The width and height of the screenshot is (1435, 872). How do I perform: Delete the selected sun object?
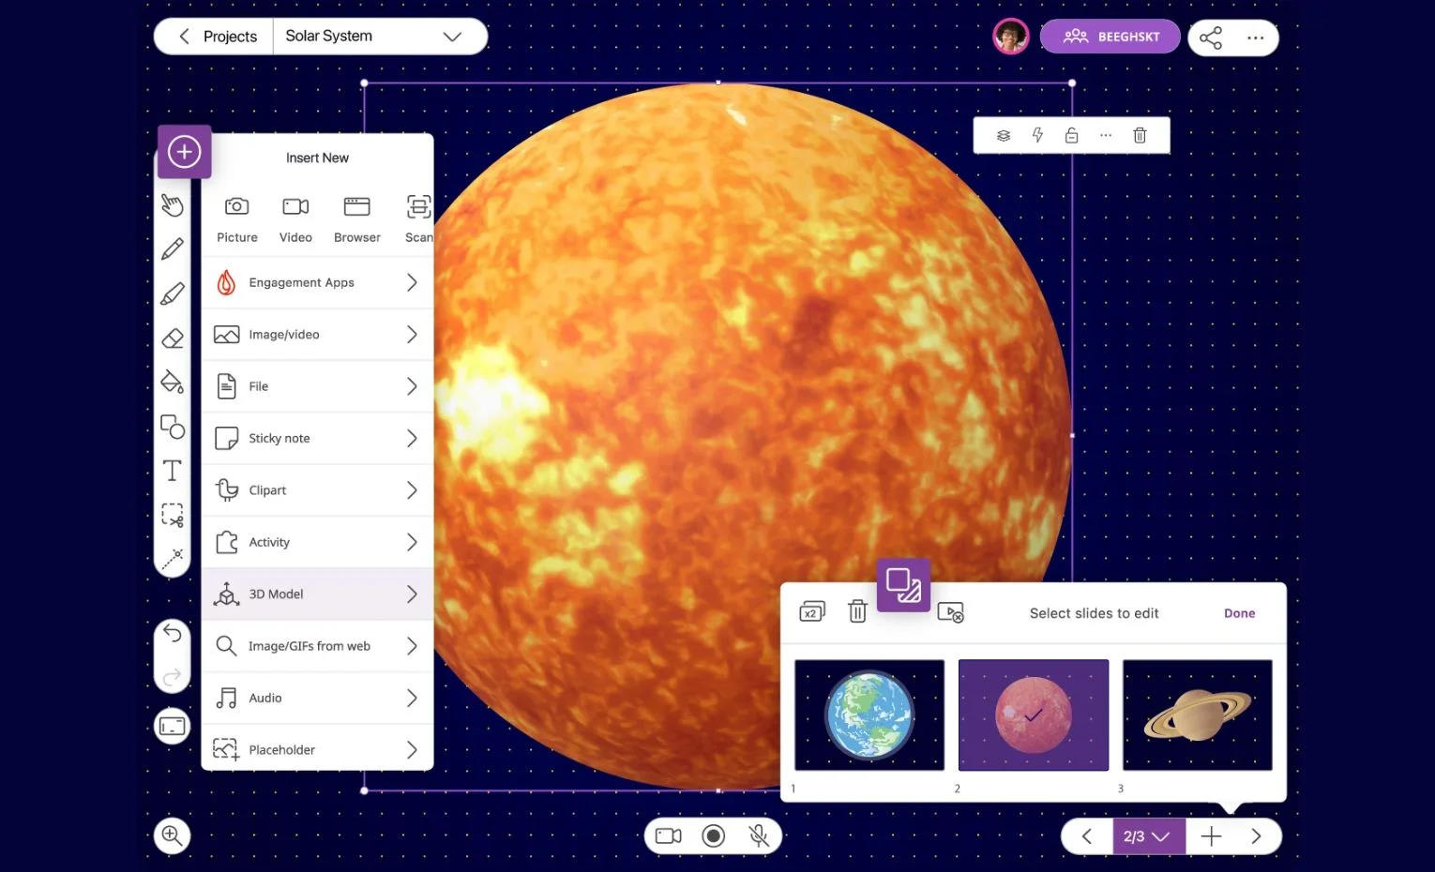[x=1140, y=135]
